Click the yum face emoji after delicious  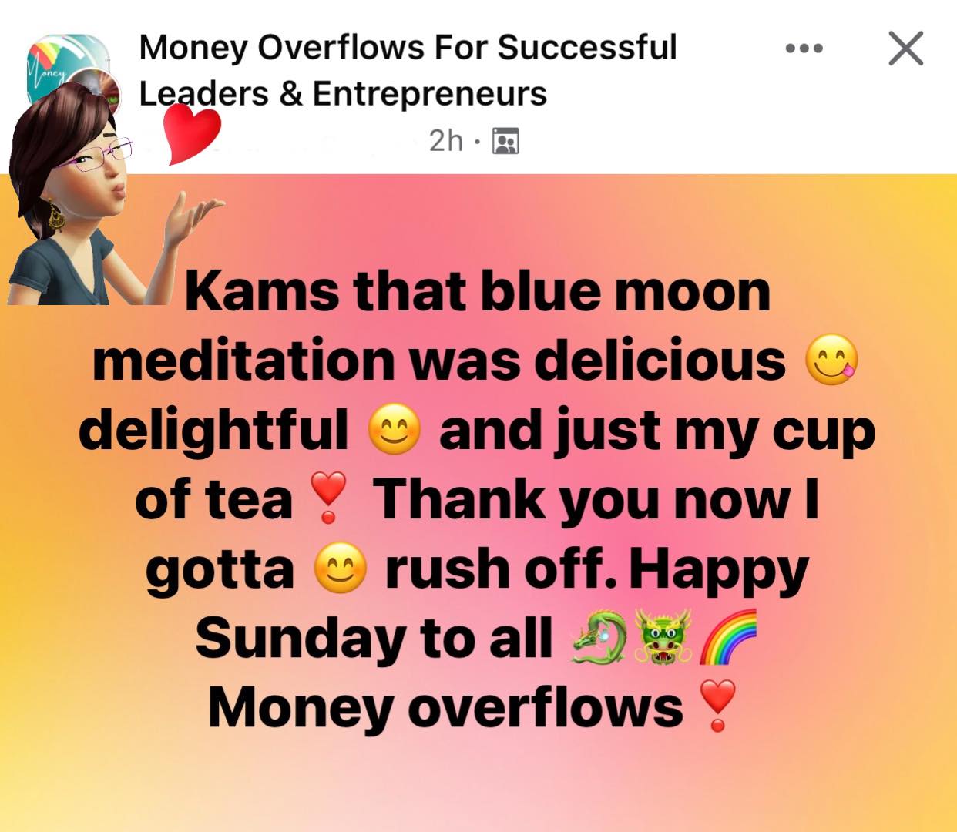[831, 361]
